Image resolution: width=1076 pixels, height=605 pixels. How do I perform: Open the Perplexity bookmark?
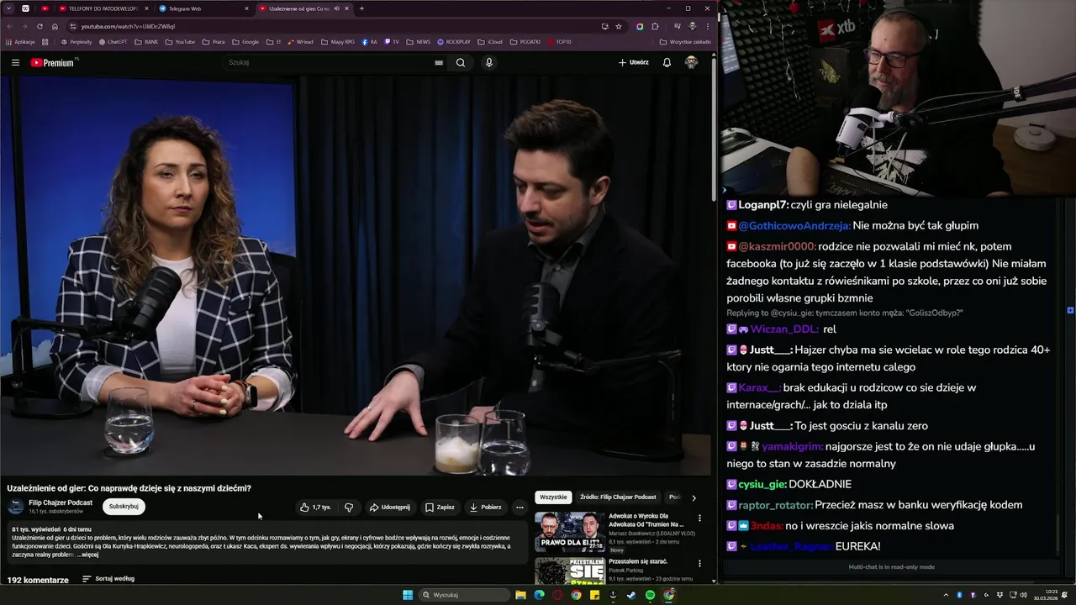click(x=76, y=41)
